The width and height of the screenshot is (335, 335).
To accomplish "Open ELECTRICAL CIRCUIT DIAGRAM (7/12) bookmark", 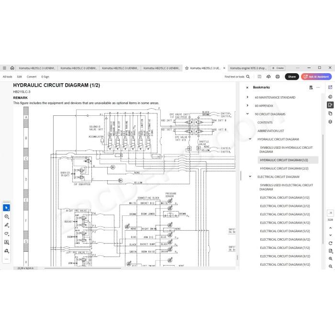I will click(x=285, y=248).
